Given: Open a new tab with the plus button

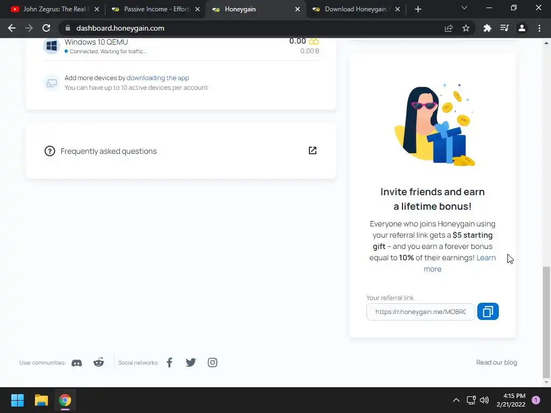Looking at the screenshot, I should click(x=418, y=9).
